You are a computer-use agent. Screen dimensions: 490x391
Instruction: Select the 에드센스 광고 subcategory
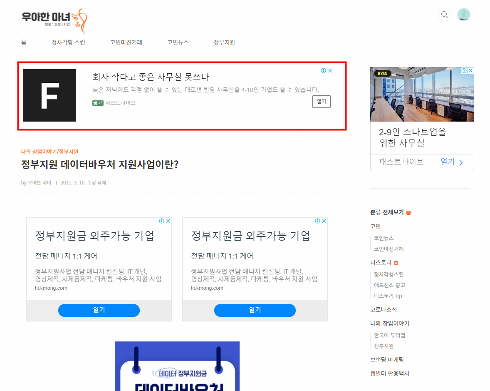[x=389, y=285]
